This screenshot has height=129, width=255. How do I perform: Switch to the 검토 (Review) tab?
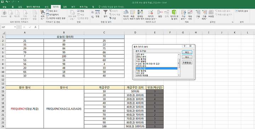65,7
